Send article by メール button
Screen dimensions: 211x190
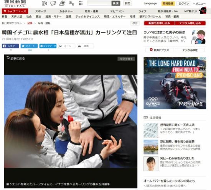coord(67,46)
